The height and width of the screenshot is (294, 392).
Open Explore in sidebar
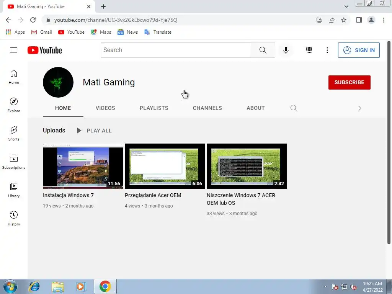coord(14,105)
